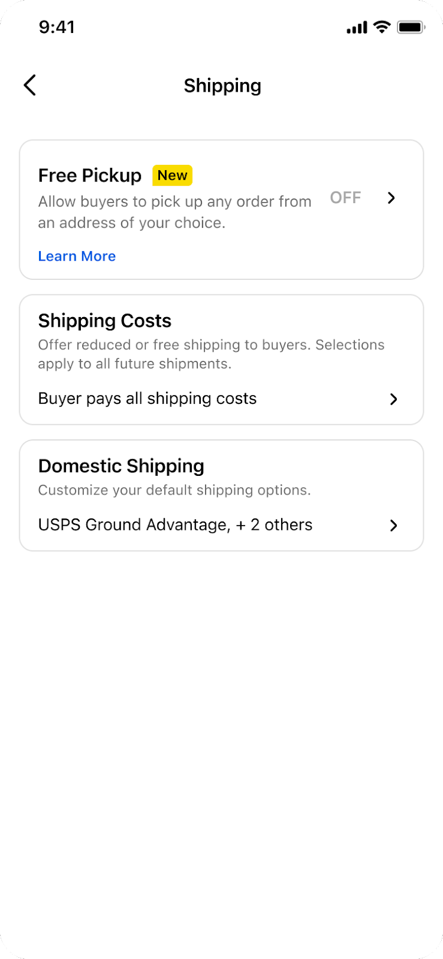Tap the reduced or free shipping description
The image size is (443, 959).
pyautogui.click(x=211, y=354)
